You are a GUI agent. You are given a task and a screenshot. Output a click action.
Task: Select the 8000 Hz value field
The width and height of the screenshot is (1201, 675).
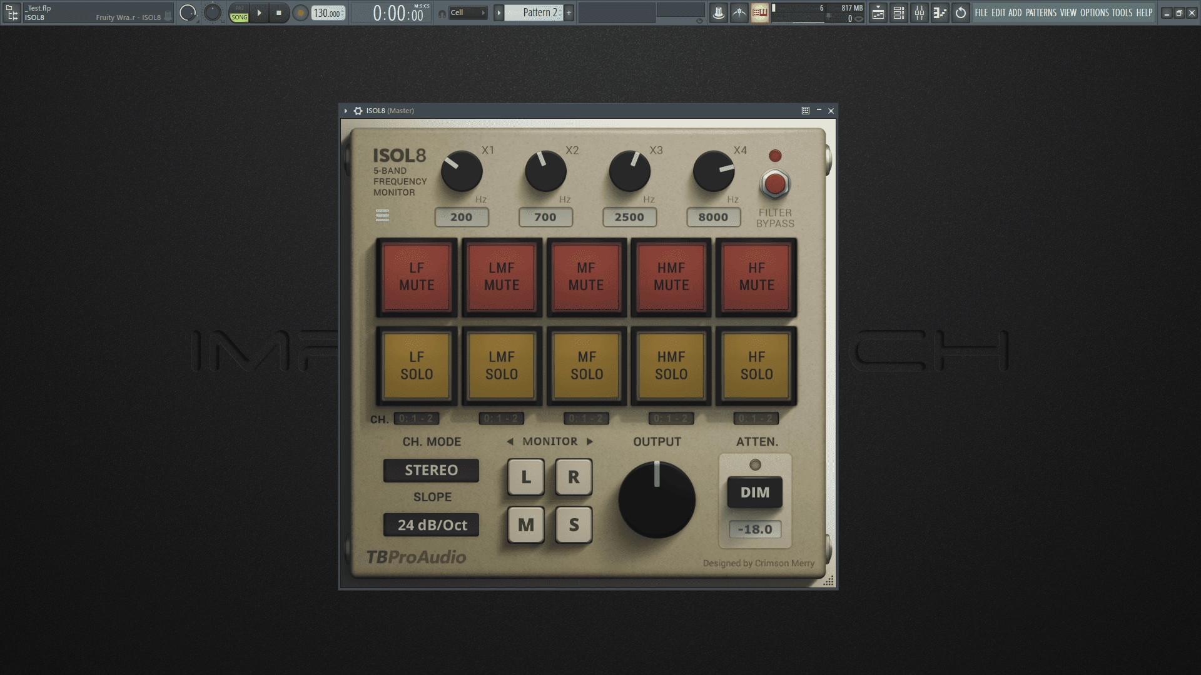coord(714,217)
